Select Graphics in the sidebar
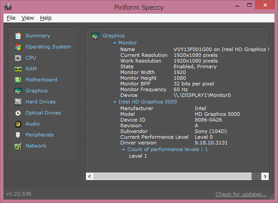The image size is (278, 203). click(37, 91)
